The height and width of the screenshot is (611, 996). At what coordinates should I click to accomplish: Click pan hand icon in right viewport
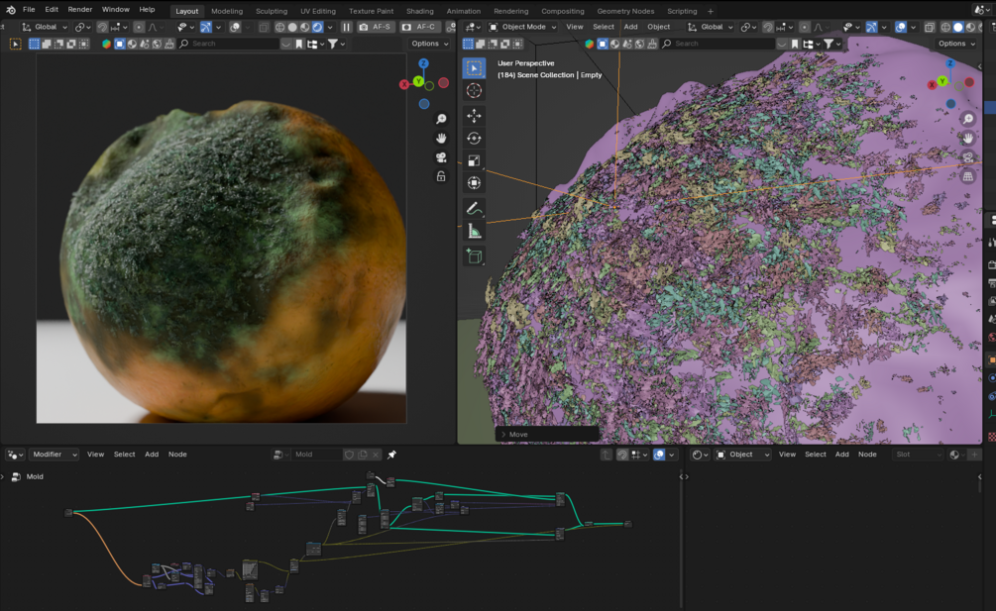(x=967, y=139)
